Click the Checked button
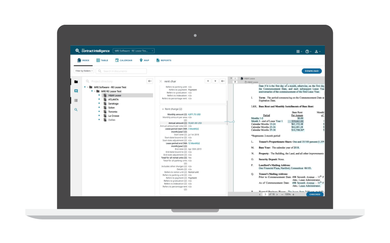 315,194
